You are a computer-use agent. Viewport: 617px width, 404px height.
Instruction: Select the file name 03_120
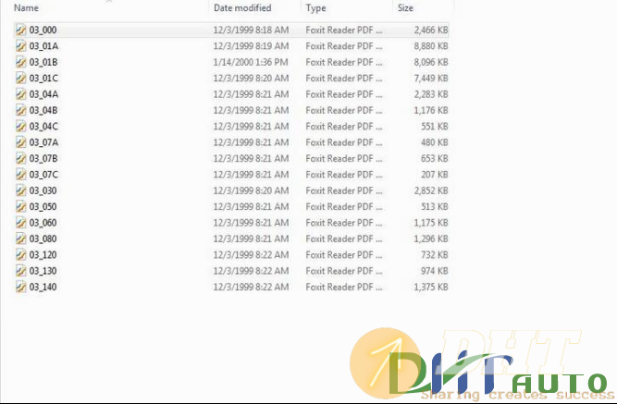(x=43, y=255)
